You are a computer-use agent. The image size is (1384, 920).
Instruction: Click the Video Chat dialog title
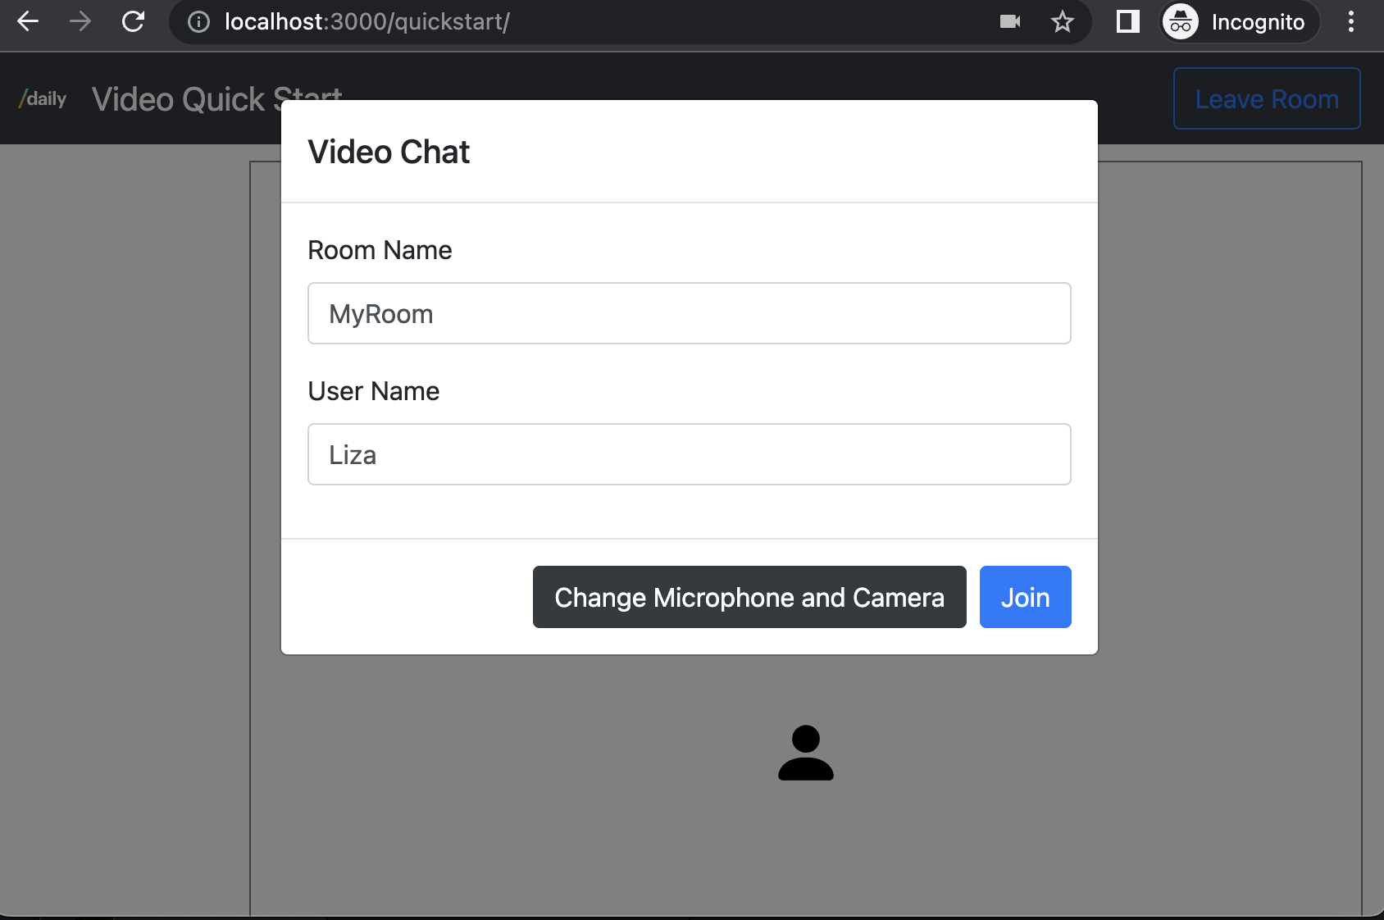click(389, 152)
